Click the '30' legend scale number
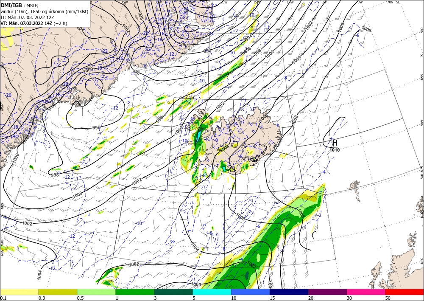Image resolution: width=424 pixels, height=301 pixels. pyautogui.click(x=349, y=298)
